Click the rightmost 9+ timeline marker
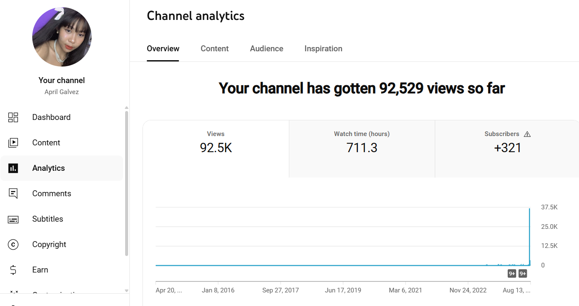Image resolution: width=579 pixels, height=306 pixels. [523, 274]
